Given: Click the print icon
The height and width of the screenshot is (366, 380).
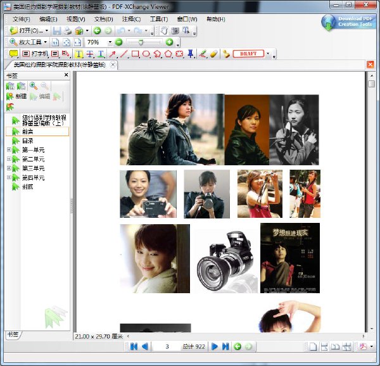Looking at the screenshot, I should [68, 31].
